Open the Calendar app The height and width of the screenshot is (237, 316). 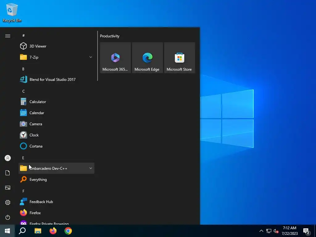tap(56, 113)
